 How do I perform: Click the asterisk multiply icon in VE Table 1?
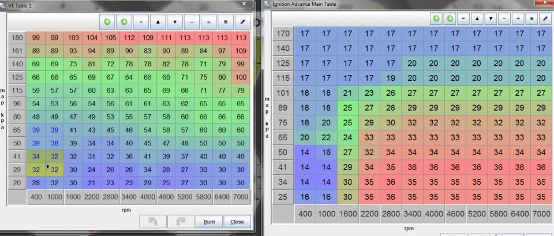(x=226, y=22)
